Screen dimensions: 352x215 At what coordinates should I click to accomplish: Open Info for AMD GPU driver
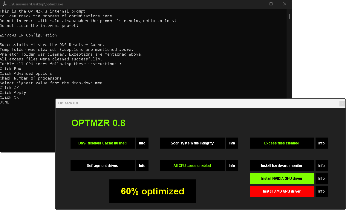tap(322, 191)
